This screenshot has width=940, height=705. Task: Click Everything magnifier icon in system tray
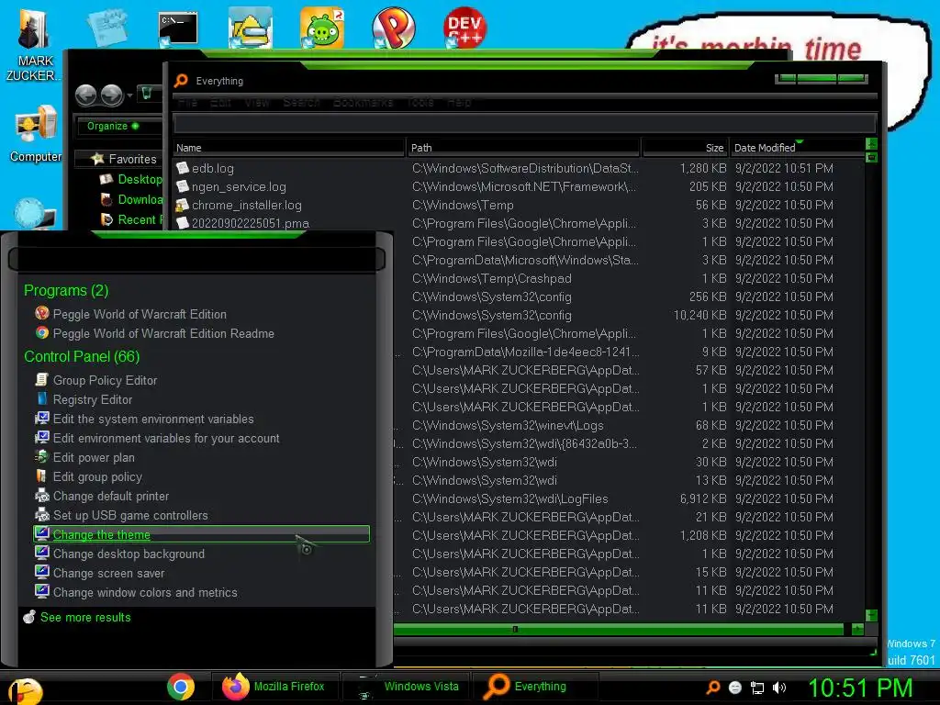[x=712, y=688]
